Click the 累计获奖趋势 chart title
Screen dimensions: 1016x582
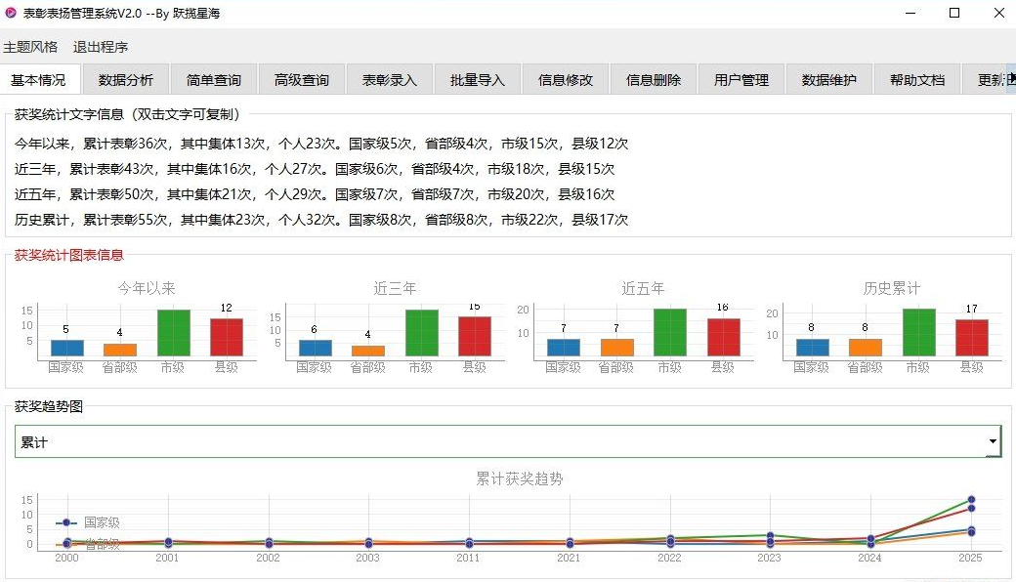[x=520, y=478]
